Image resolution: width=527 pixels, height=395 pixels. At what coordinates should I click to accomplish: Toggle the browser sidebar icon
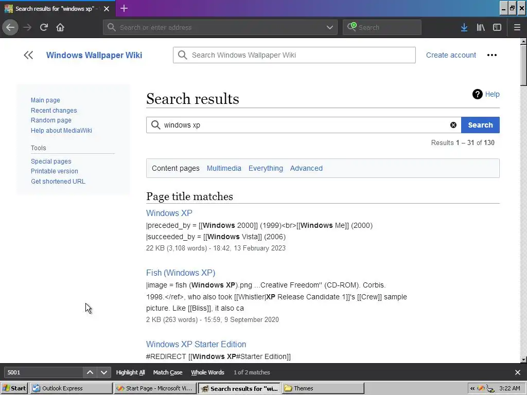[x=497, y=27]
